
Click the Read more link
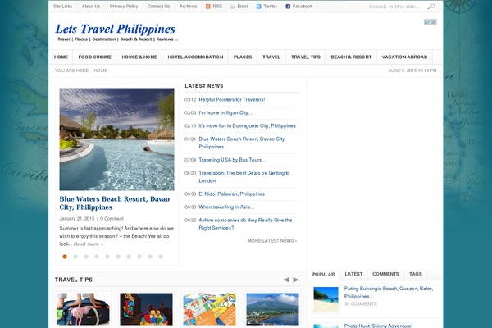pos(89,244)
